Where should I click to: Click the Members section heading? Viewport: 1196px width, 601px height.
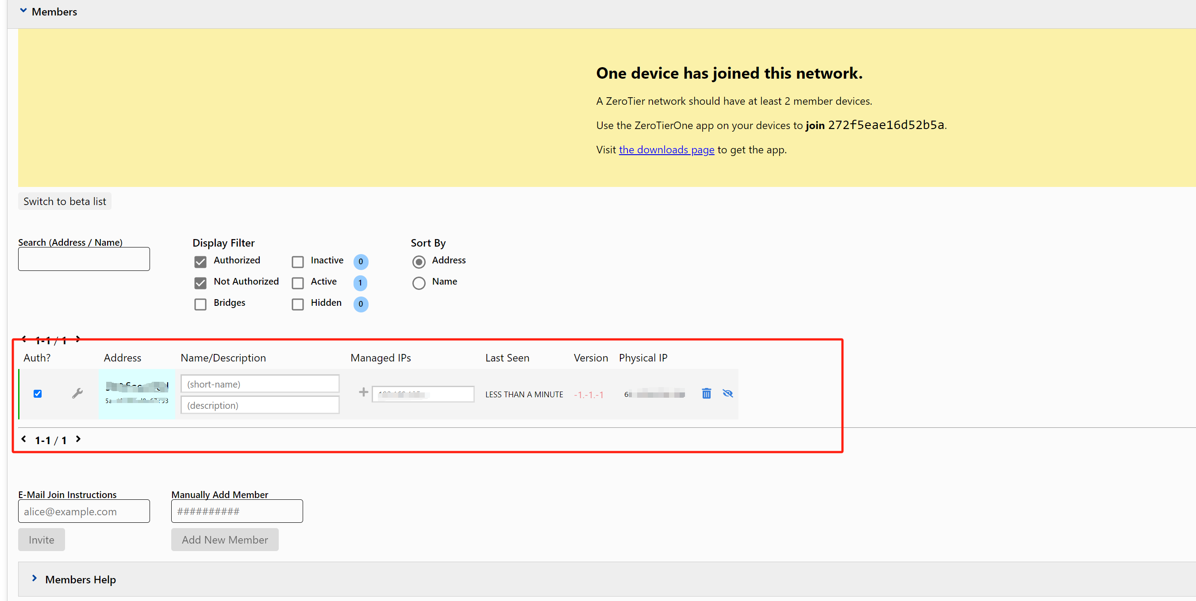54,11
